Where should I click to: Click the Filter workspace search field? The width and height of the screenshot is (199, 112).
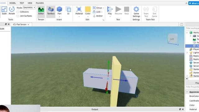pos(192,28)
